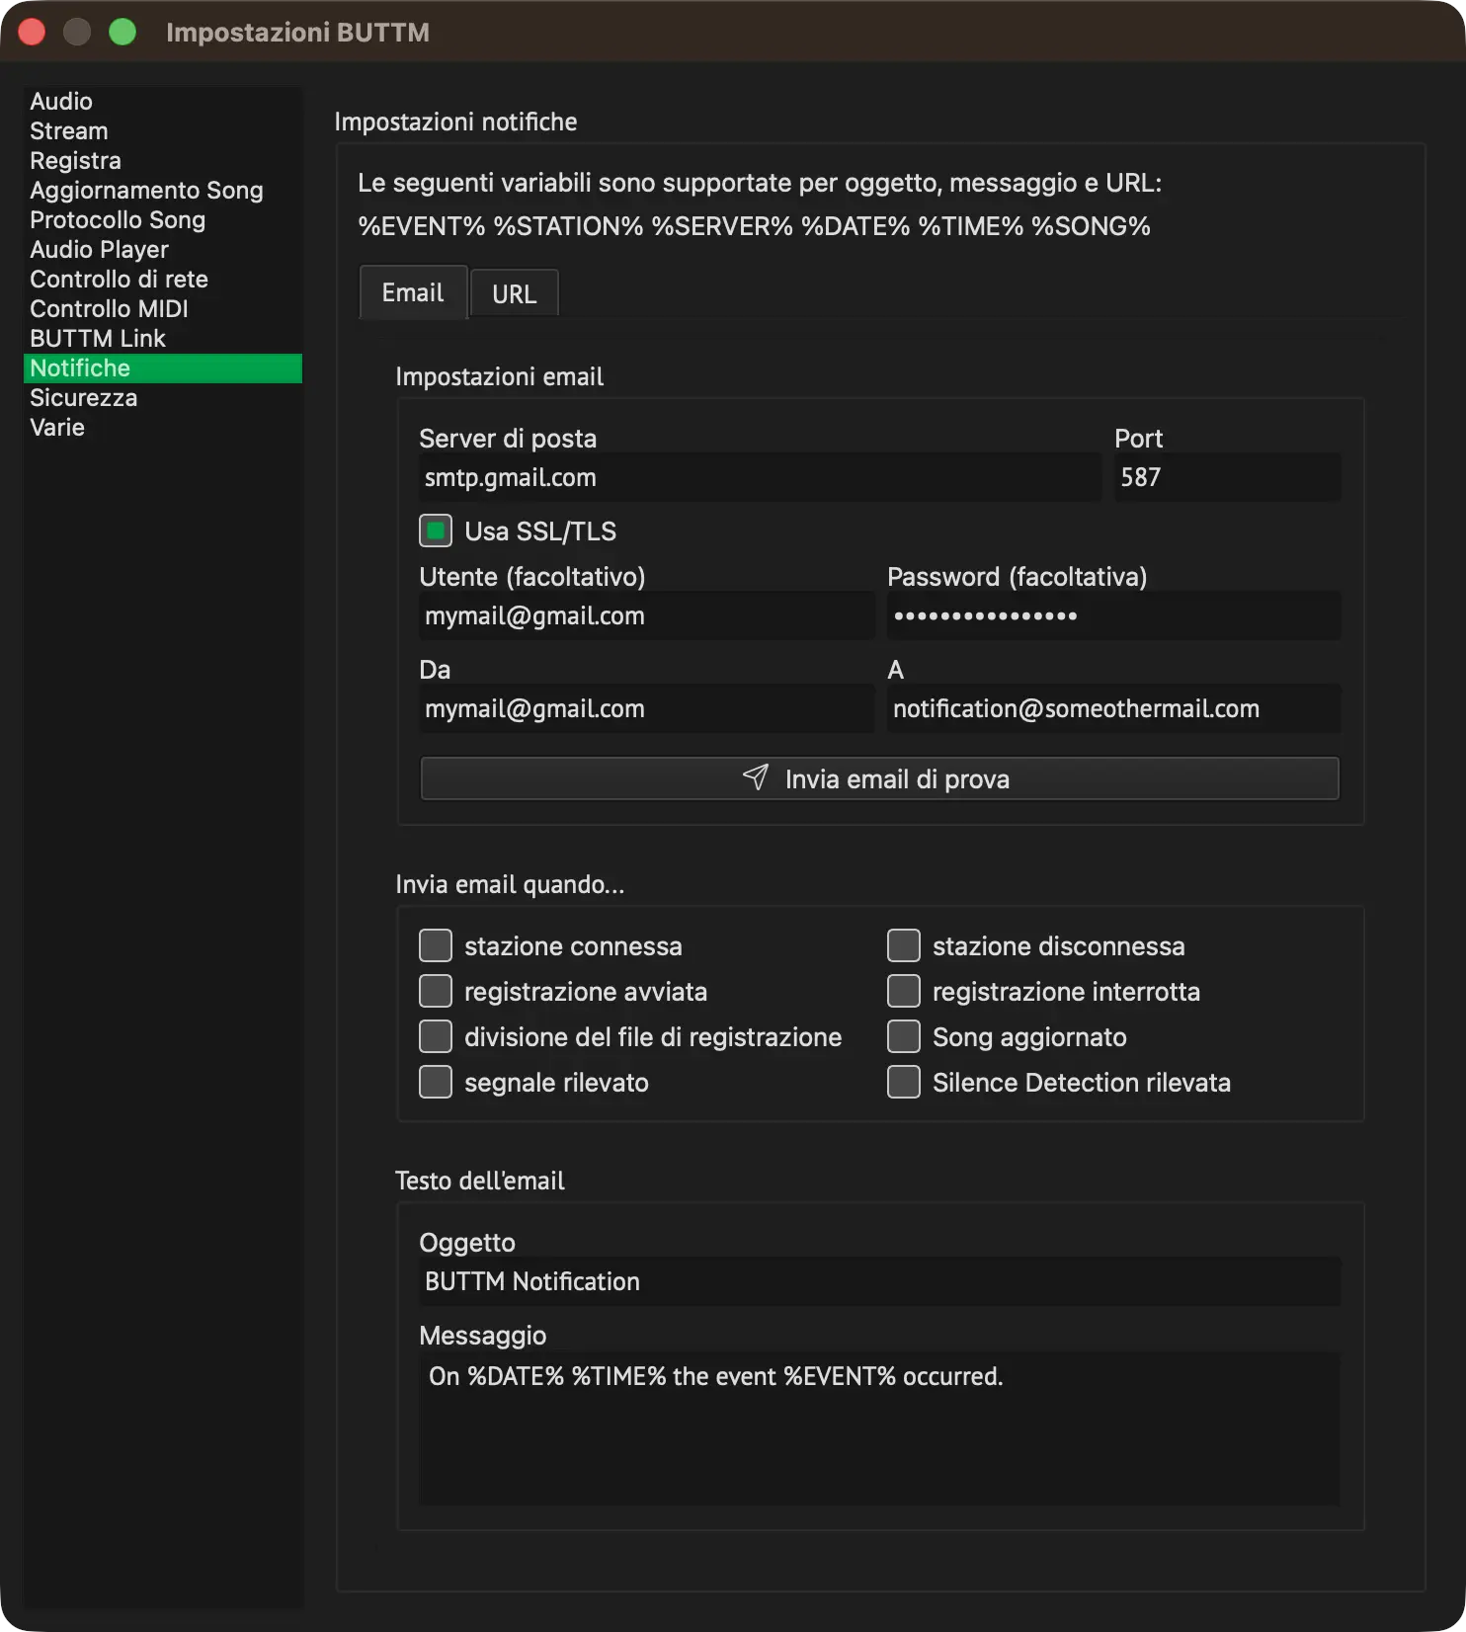The image size is (1466, 1632).
Task: Switch to the Email tab
Action: click(x=413, y=292)
